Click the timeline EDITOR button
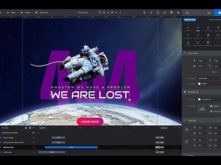The width and height of the screenshot is (221, 165). [x=42, y=128]
